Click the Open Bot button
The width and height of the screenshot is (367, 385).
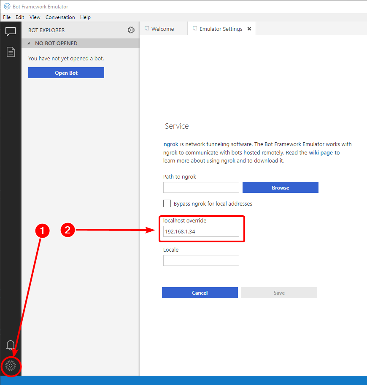coord(66,73)
